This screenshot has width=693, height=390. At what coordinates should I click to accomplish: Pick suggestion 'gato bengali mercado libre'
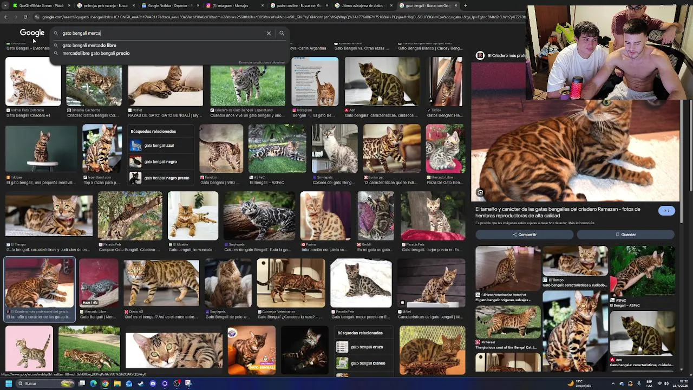tap(89, 45)
